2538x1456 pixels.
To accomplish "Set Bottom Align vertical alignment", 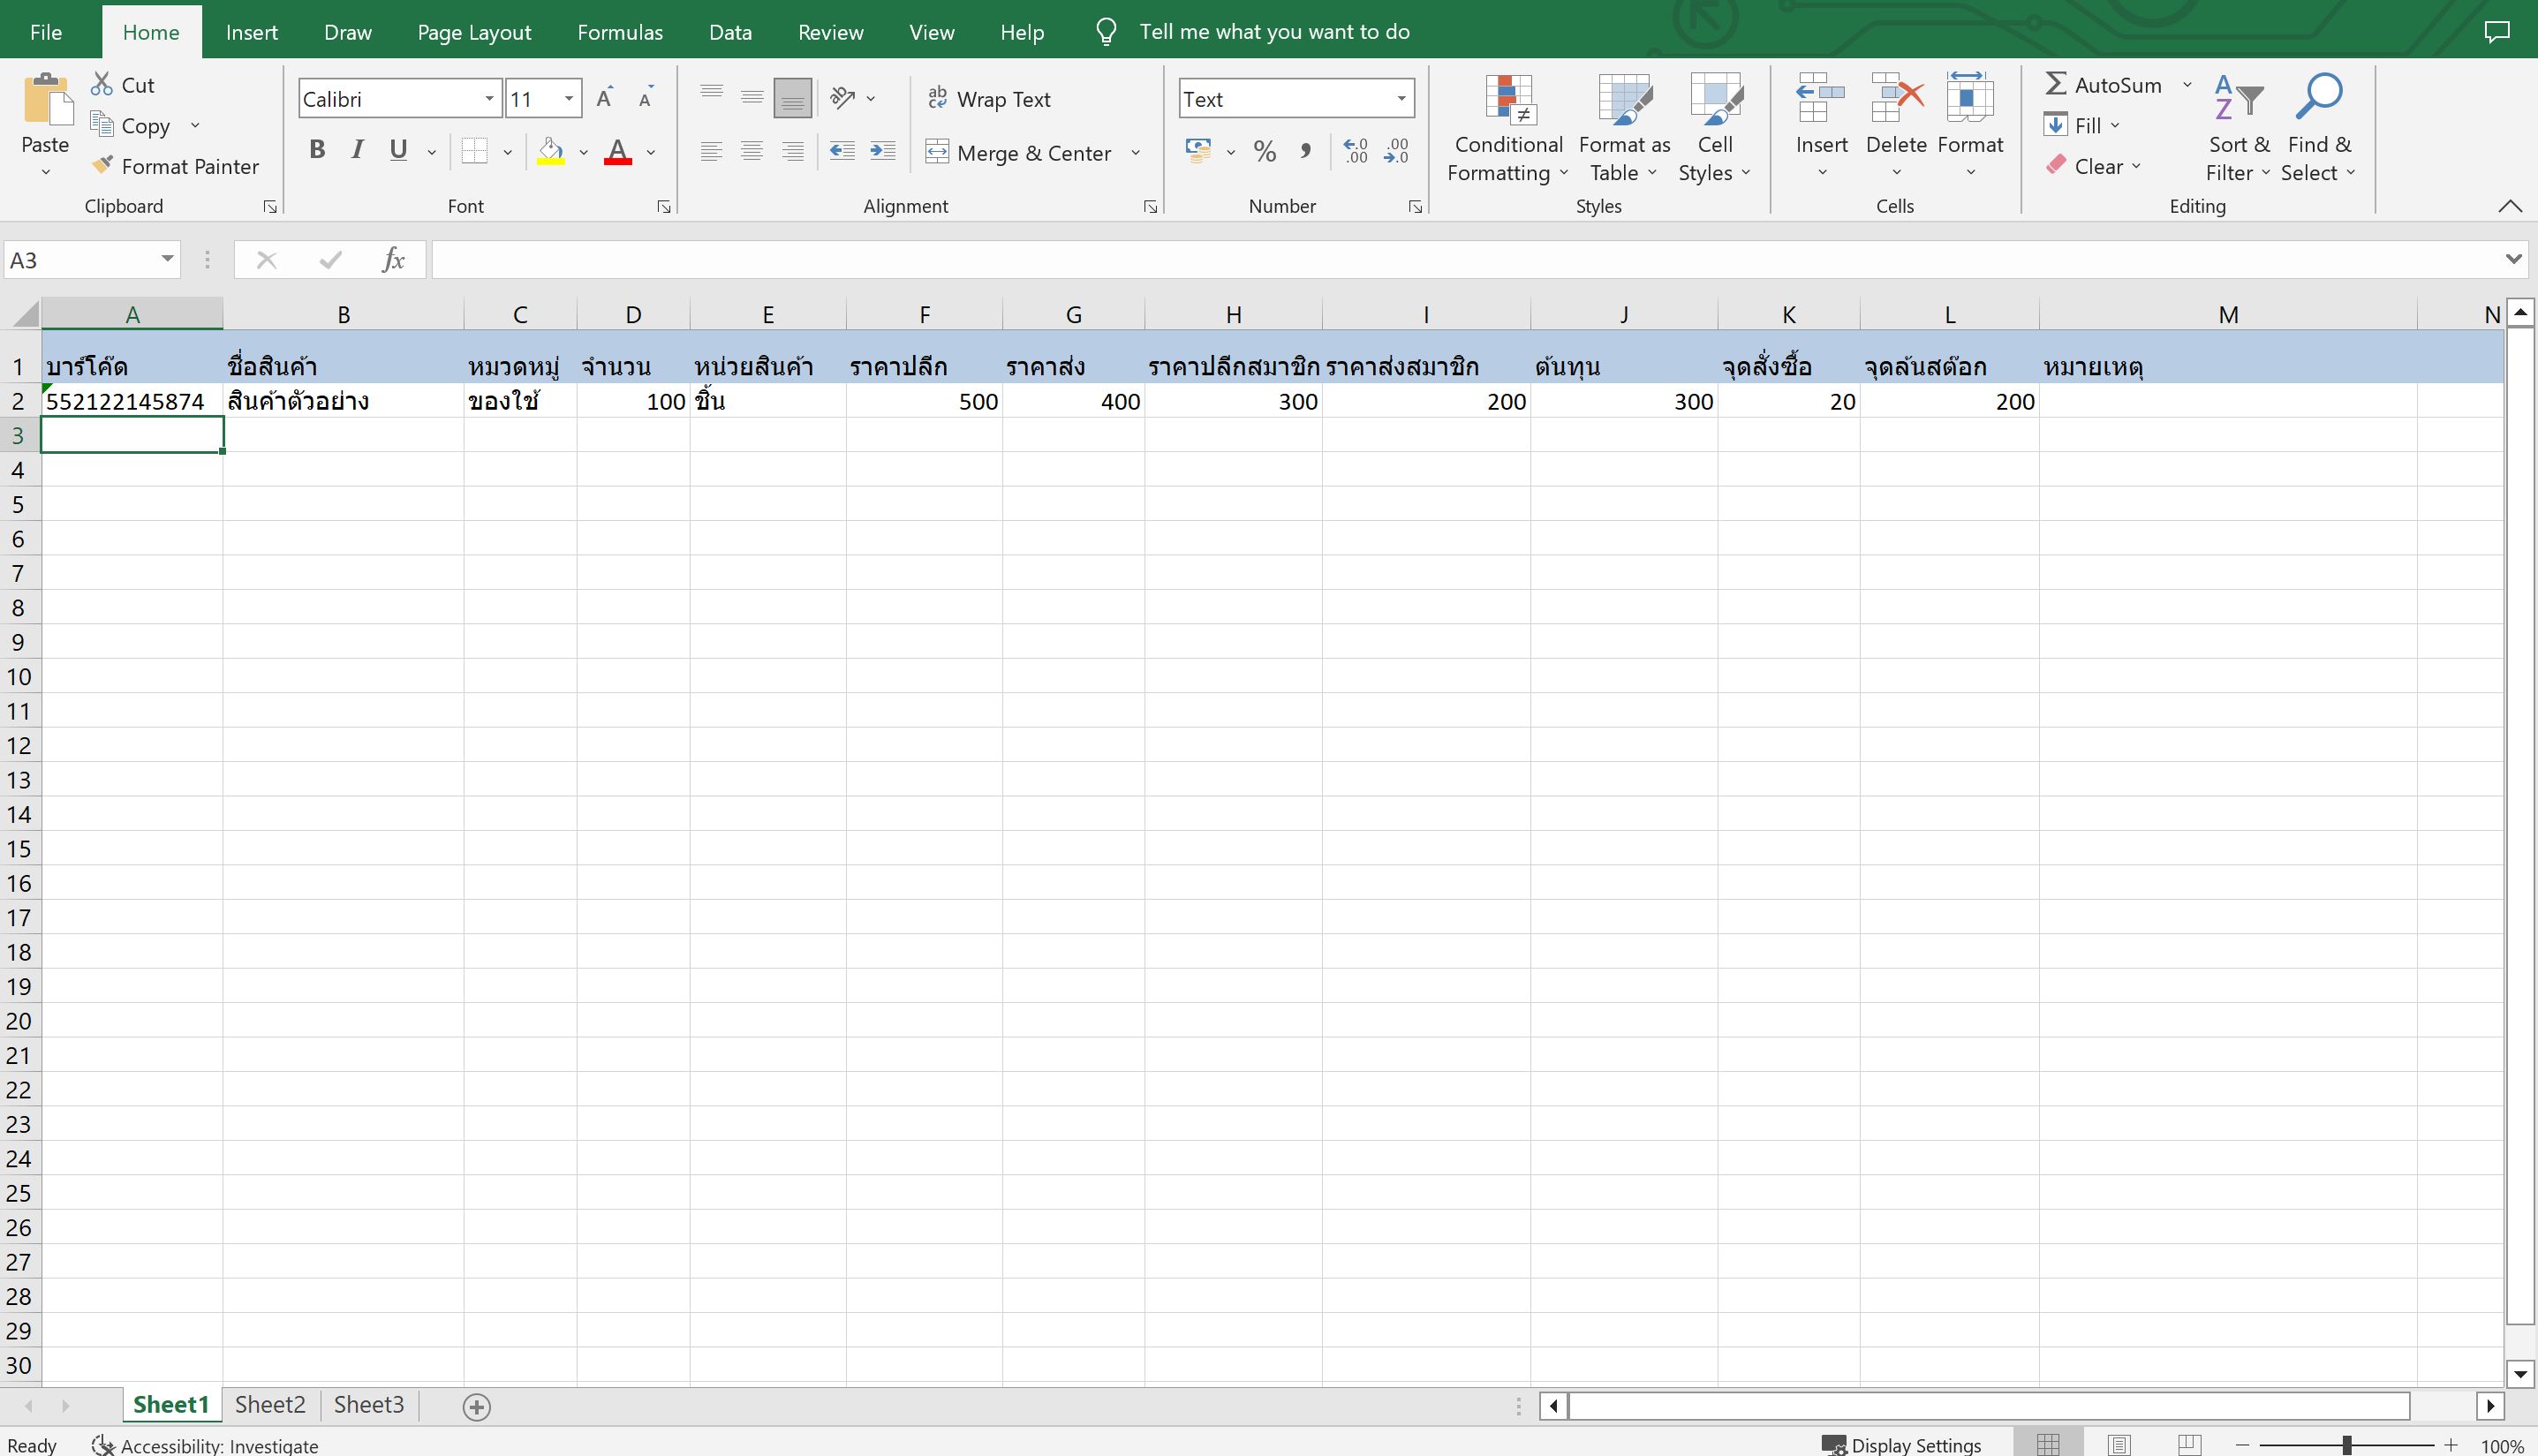I will 793,98.
